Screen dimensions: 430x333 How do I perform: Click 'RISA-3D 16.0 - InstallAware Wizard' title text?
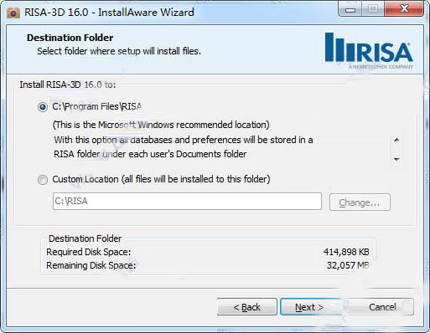[x=109, y=13]
